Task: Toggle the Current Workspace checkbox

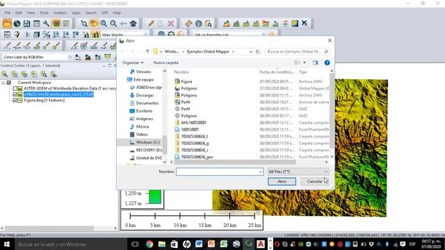Action: [x=9, y=83]
